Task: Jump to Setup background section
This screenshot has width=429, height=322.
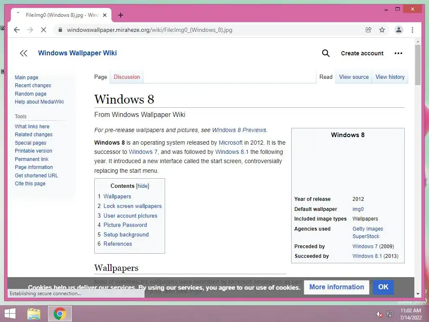Action: [x=126, y=235]
